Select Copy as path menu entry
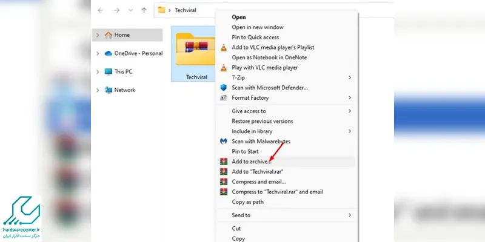Viewport: 485px width, 242px height. tap(248, 202)
